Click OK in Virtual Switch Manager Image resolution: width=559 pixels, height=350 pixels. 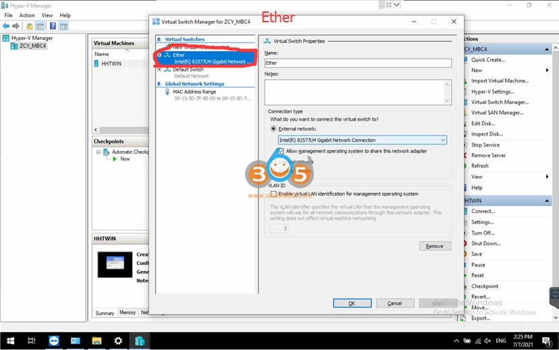pyautogui.click(x=352, y=303)
